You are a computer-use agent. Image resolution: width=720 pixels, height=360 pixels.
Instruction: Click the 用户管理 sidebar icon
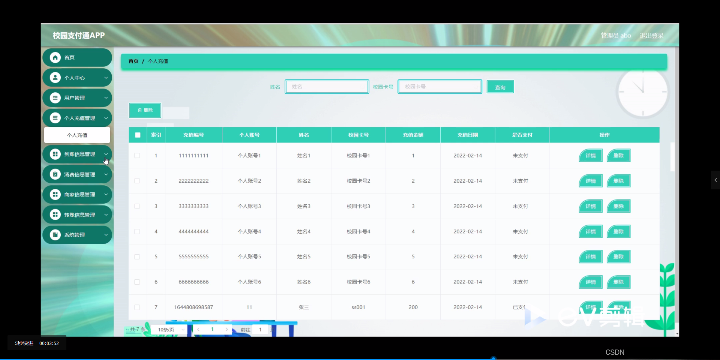click(55, 98)
